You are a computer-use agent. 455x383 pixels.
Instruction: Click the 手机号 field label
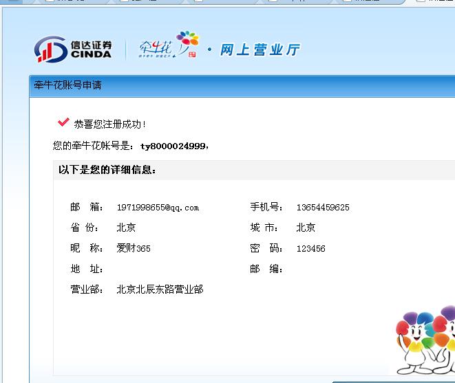pos(266,207)
